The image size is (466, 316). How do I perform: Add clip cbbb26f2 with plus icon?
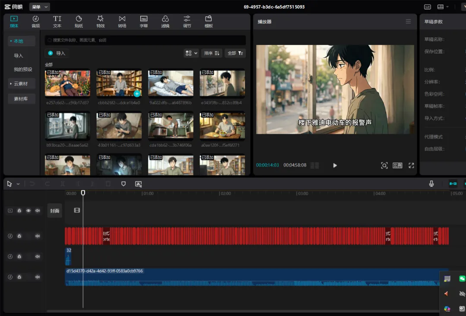point(137,94)
